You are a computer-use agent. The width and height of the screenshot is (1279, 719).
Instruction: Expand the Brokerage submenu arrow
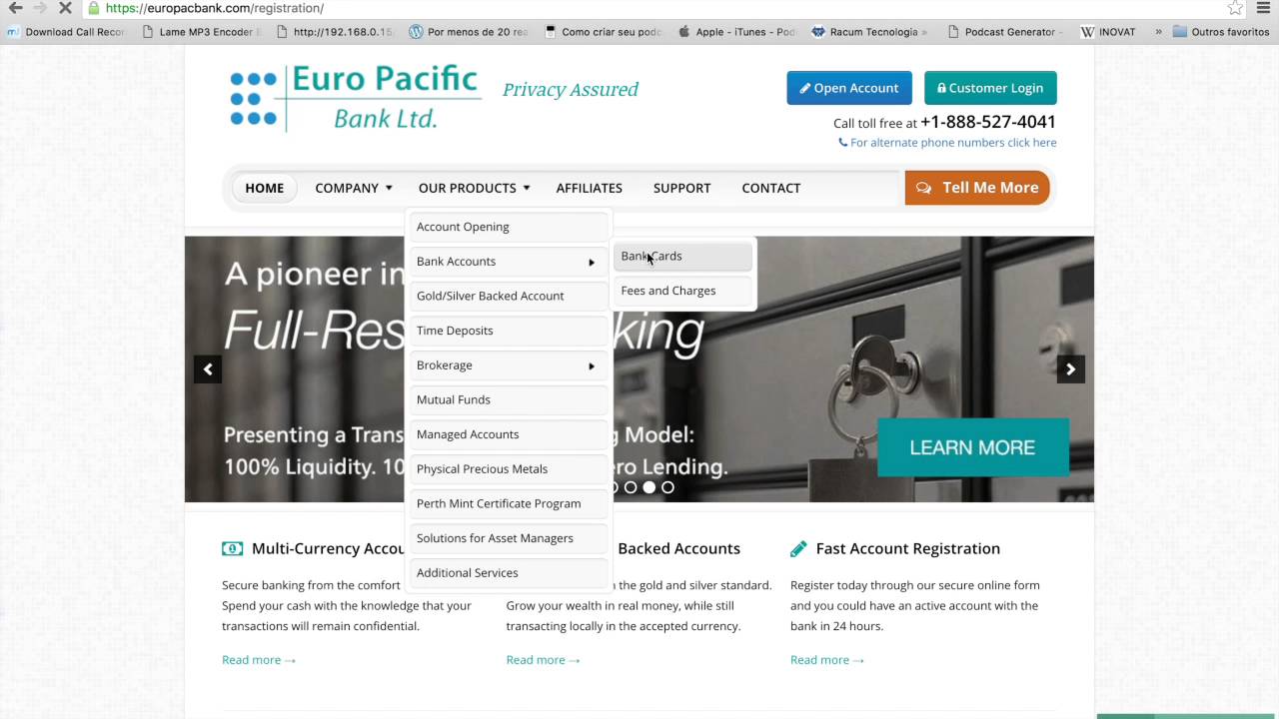click(592, 365)
